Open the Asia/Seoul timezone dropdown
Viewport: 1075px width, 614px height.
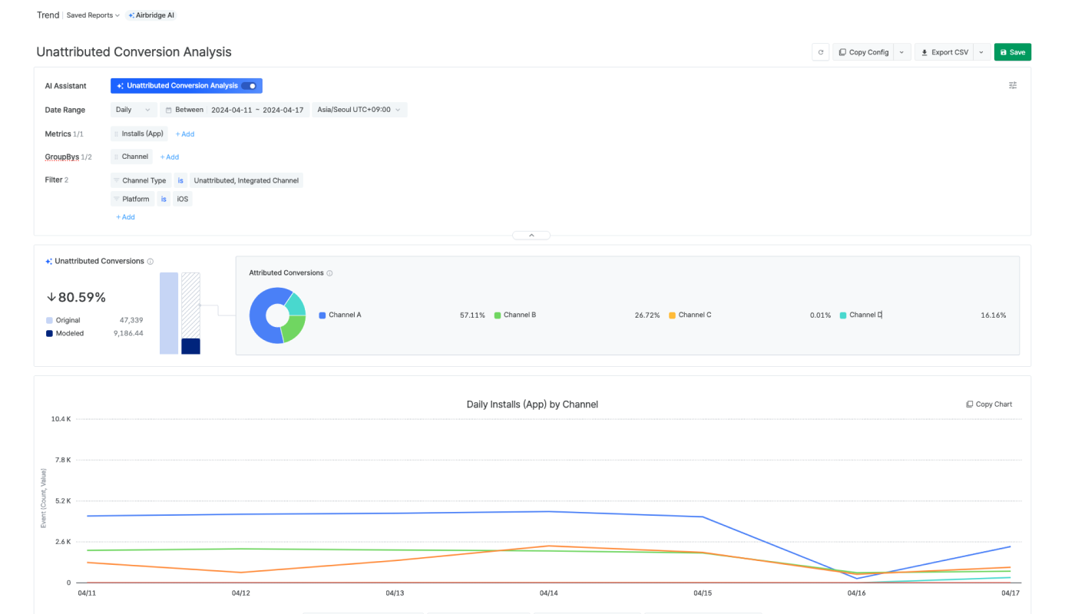(x=359, y=110)
